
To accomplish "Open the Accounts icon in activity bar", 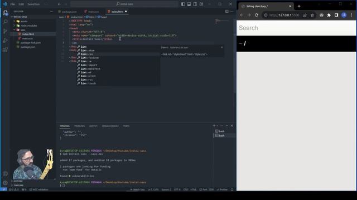I will pos(5,174).
